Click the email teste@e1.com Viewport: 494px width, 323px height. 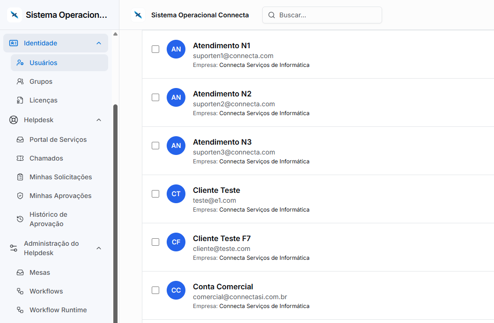(x=214, y=200)
